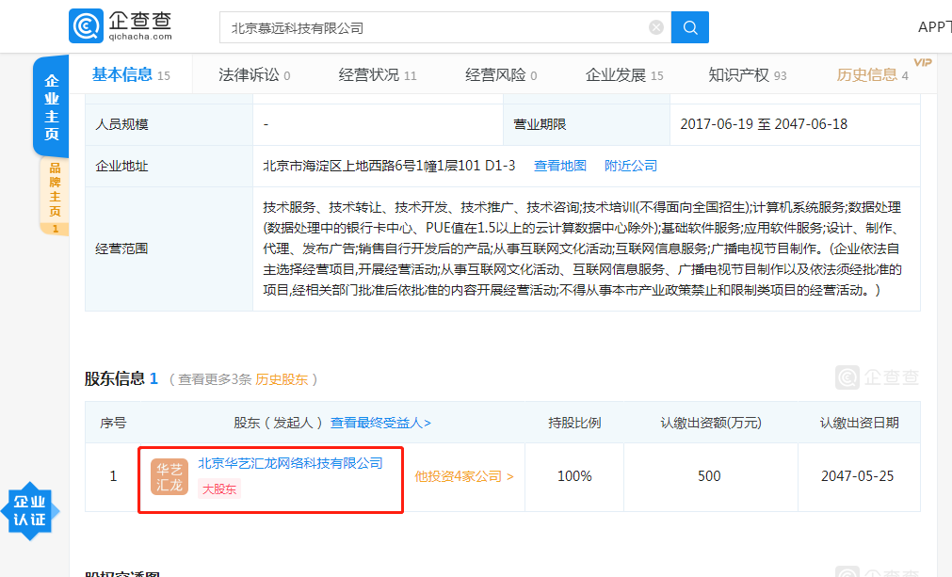Screen dimensions: 952x577
Task: Click the 查看地图 link
Action: (x=559, y=166)
